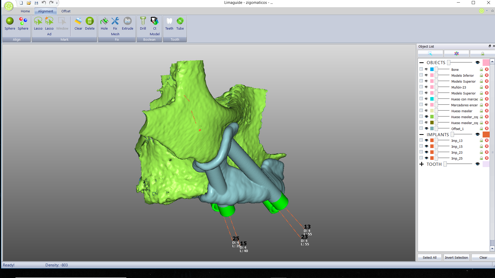Hide the Offset_1 object eye icon
The image size is (495, 278).
tap(426, 129)
